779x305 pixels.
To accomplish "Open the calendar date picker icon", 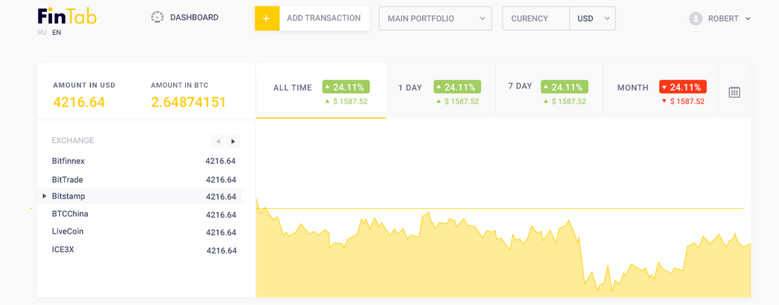I will point(734,92).
